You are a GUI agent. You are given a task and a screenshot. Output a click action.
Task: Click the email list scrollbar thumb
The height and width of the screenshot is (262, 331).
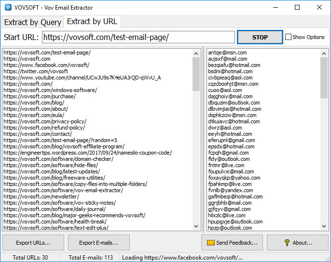tap(324, 78)
